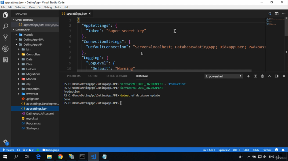Create a new terminal with plus icon

[248, 76]
